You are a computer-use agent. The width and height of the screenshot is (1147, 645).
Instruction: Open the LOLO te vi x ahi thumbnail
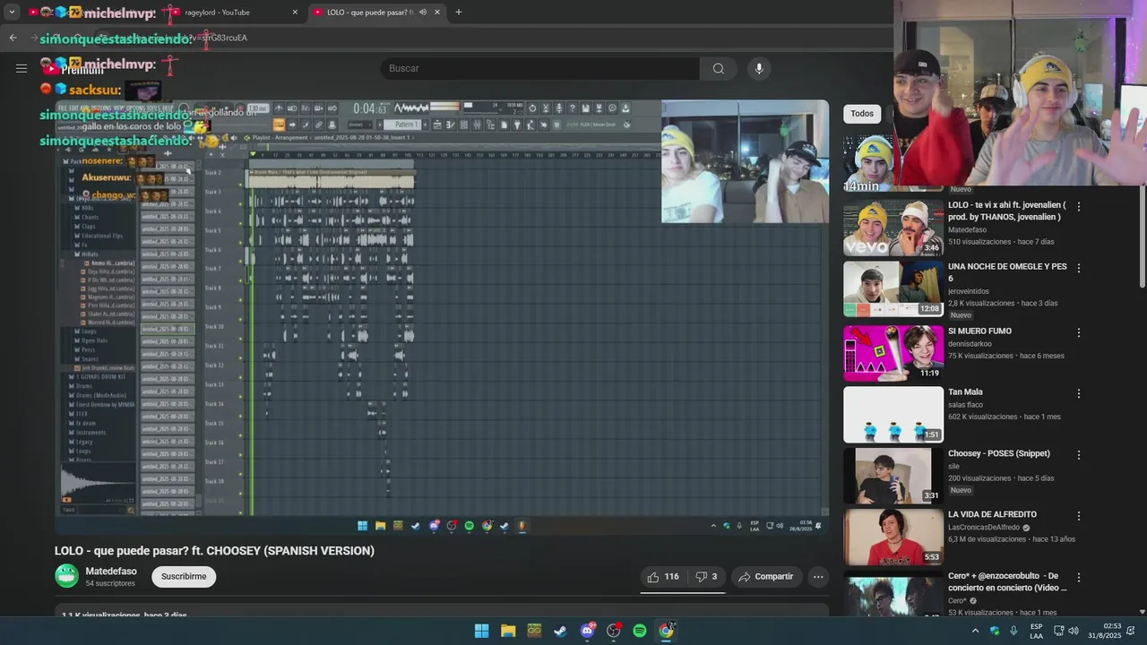point(893,228)
